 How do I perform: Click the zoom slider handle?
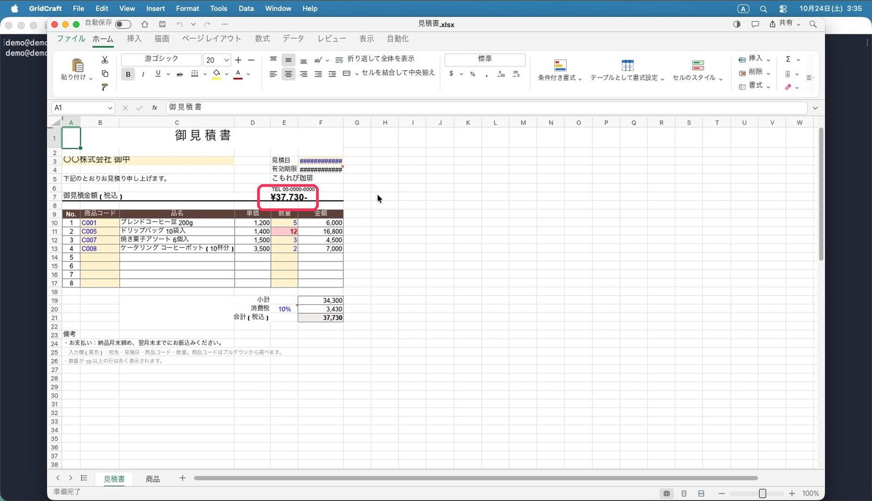[762, 493]
